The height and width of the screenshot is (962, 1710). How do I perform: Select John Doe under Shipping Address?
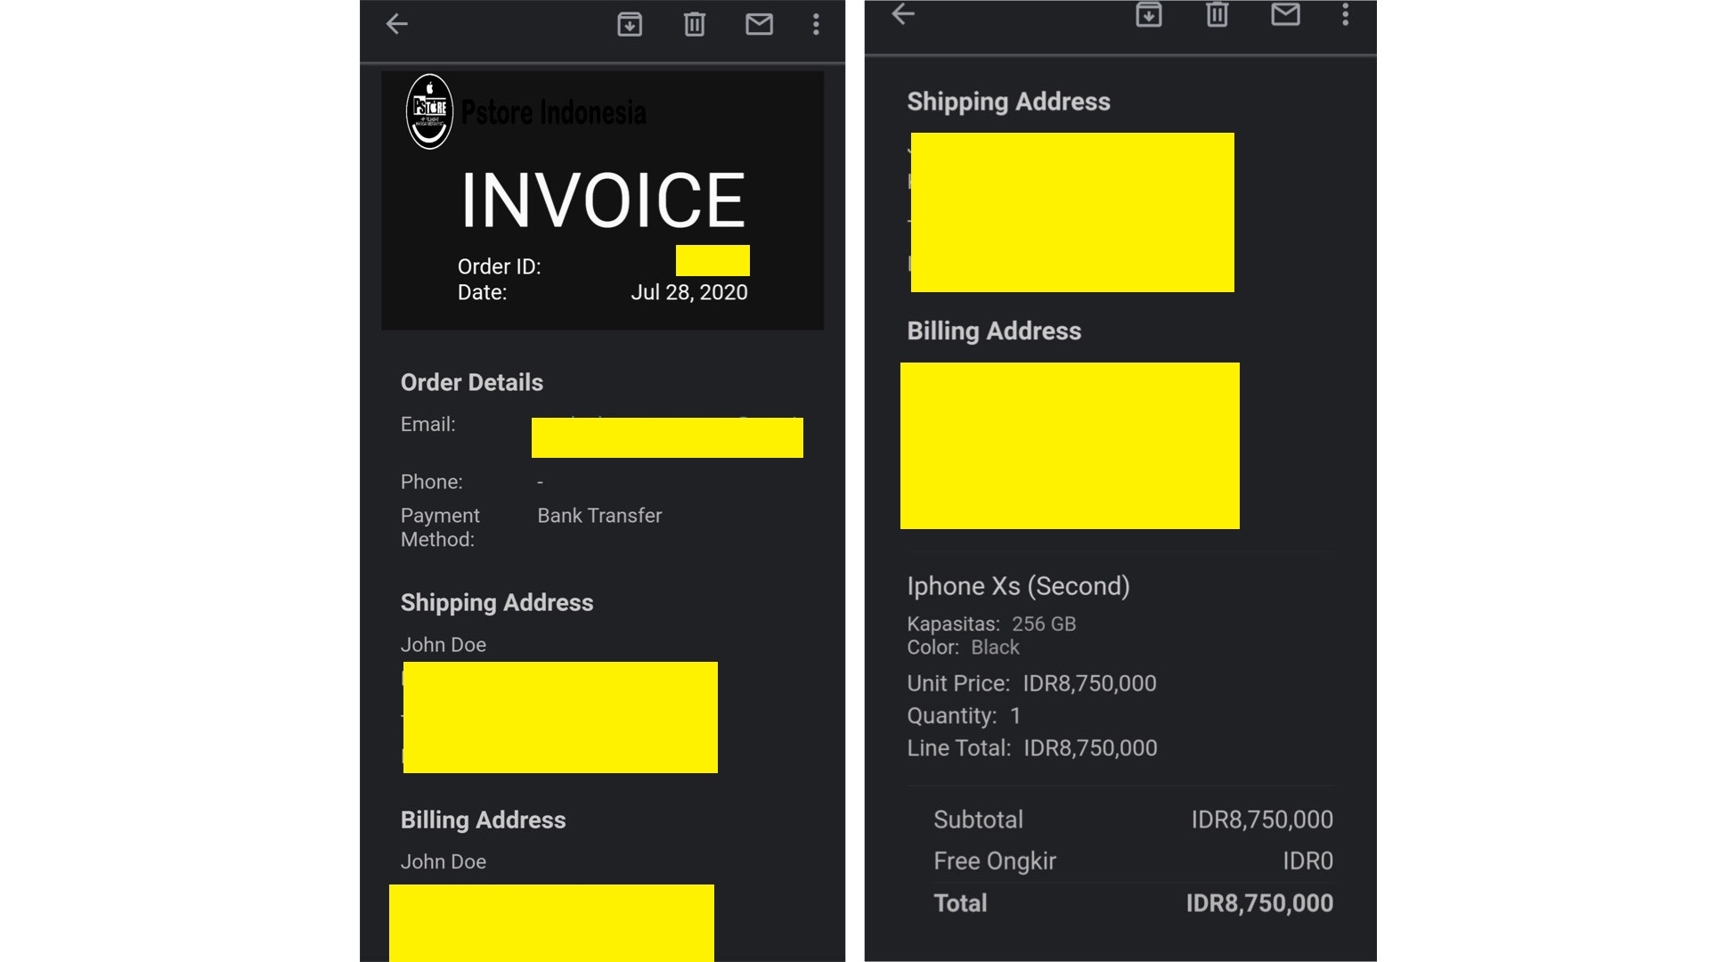[444, 645]
